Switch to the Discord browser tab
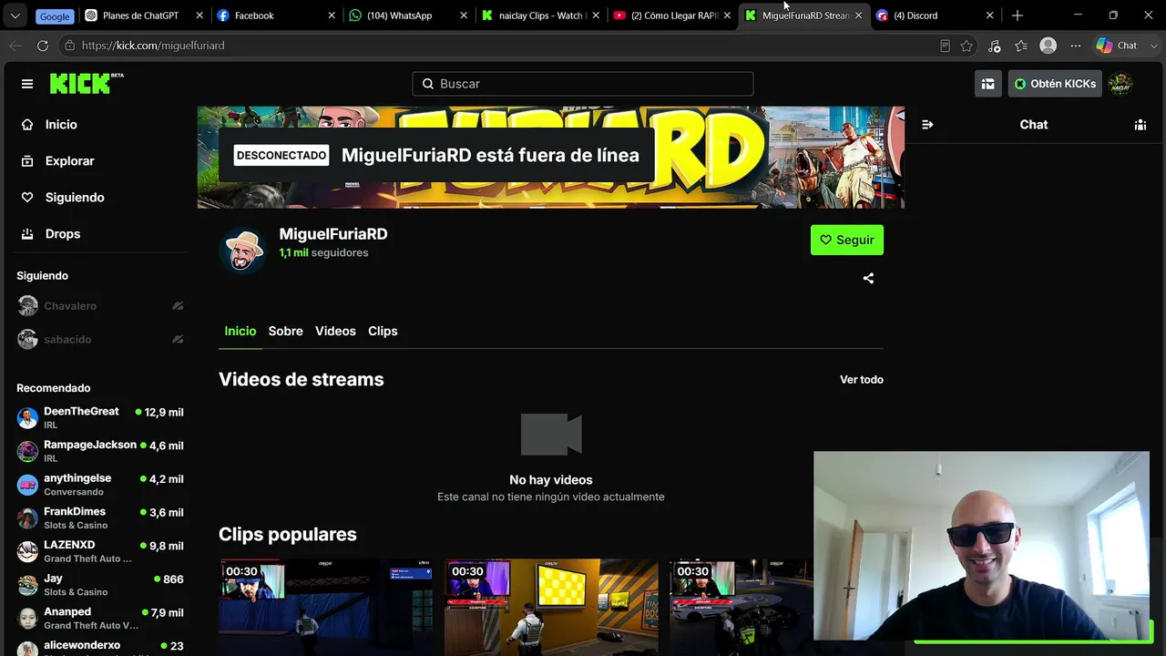Image resolution: width=1166 pixels, height=656 pixels. pos(936,15)
